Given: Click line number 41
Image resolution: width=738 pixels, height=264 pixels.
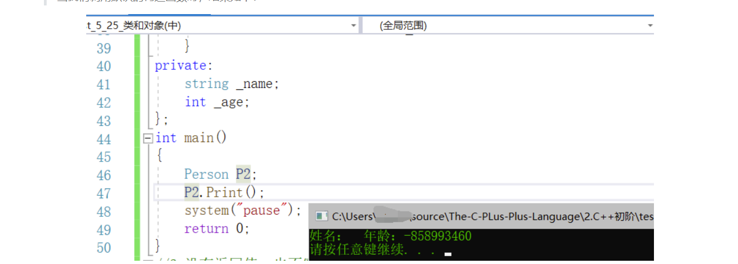Looking at the screenshot, I should 104,85.
